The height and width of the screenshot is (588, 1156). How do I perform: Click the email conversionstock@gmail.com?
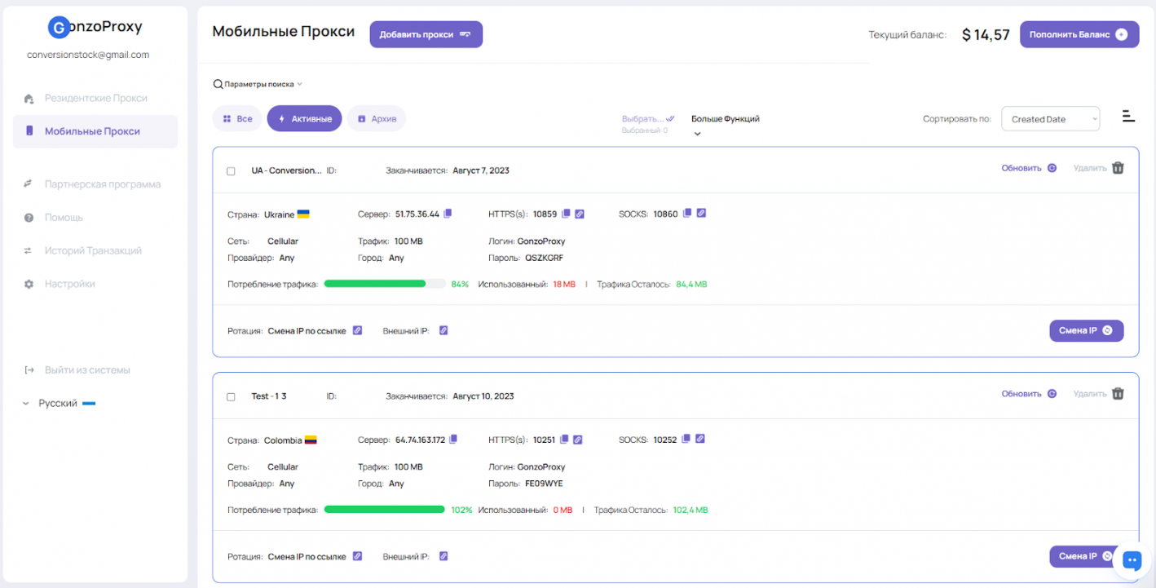click(x=88, y=55)
